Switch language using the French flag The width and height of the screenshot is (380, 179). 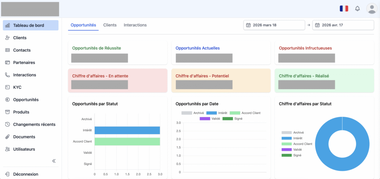[344, 9]
